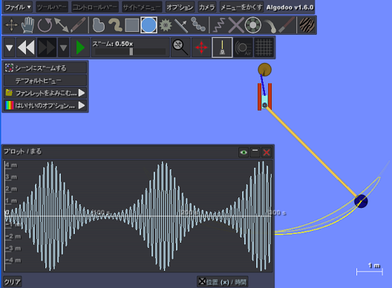This screenshot has width=392, height=288.
Task: Select the circle drawing tool
Action: [x=148, y=25]
